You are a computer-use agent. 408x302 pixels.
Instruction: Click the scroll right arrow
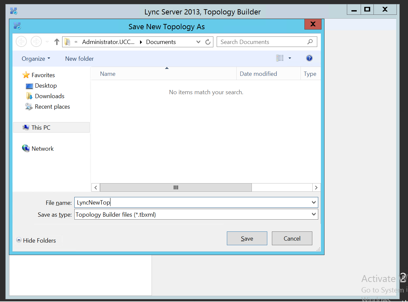[x=316, y=187]
